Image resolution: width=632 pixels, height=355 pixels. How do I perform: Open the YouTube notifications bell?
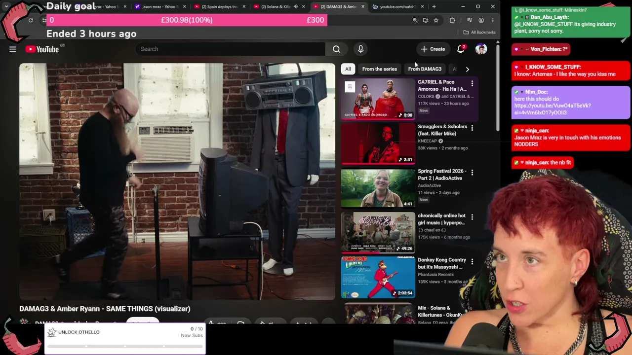tap(461, 49)
